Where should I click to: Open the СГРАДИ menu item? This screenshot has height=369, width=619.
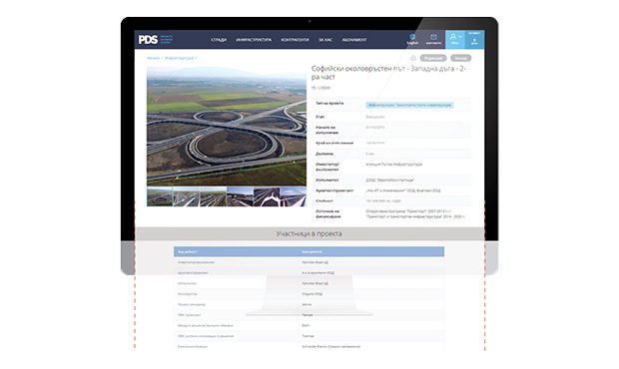coord(219,40)
